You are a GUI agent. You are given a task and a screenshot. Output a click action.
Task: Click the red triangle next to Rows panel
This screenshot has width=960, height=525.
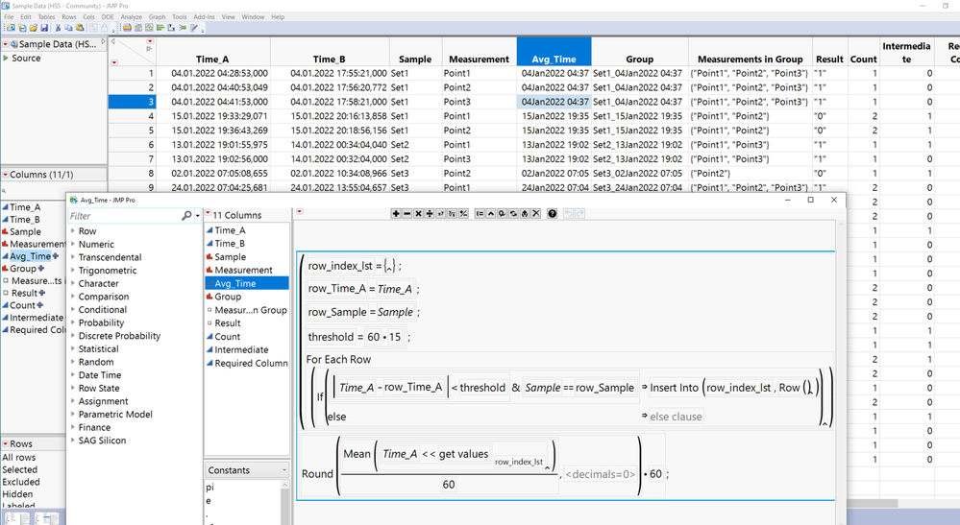[6, 444]
